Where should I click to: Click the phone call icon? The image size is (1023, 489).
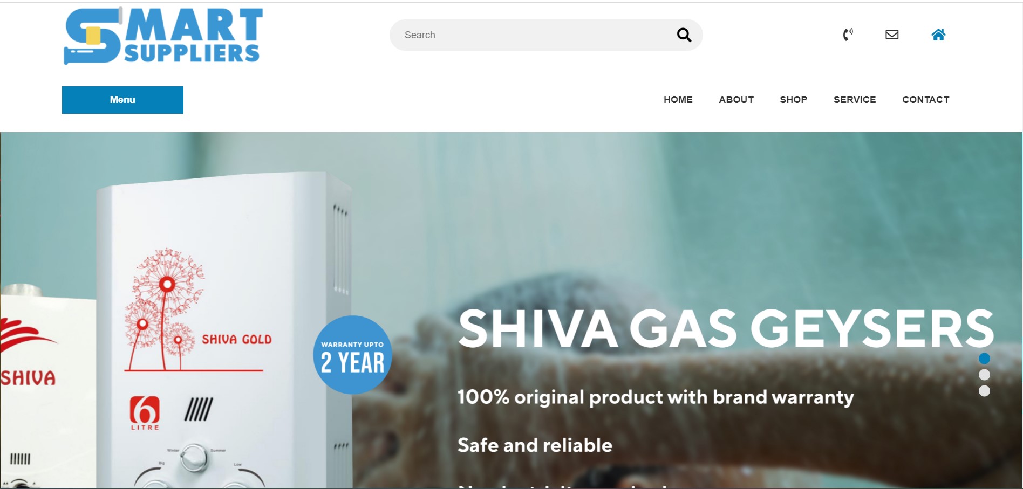pos(848,35)
